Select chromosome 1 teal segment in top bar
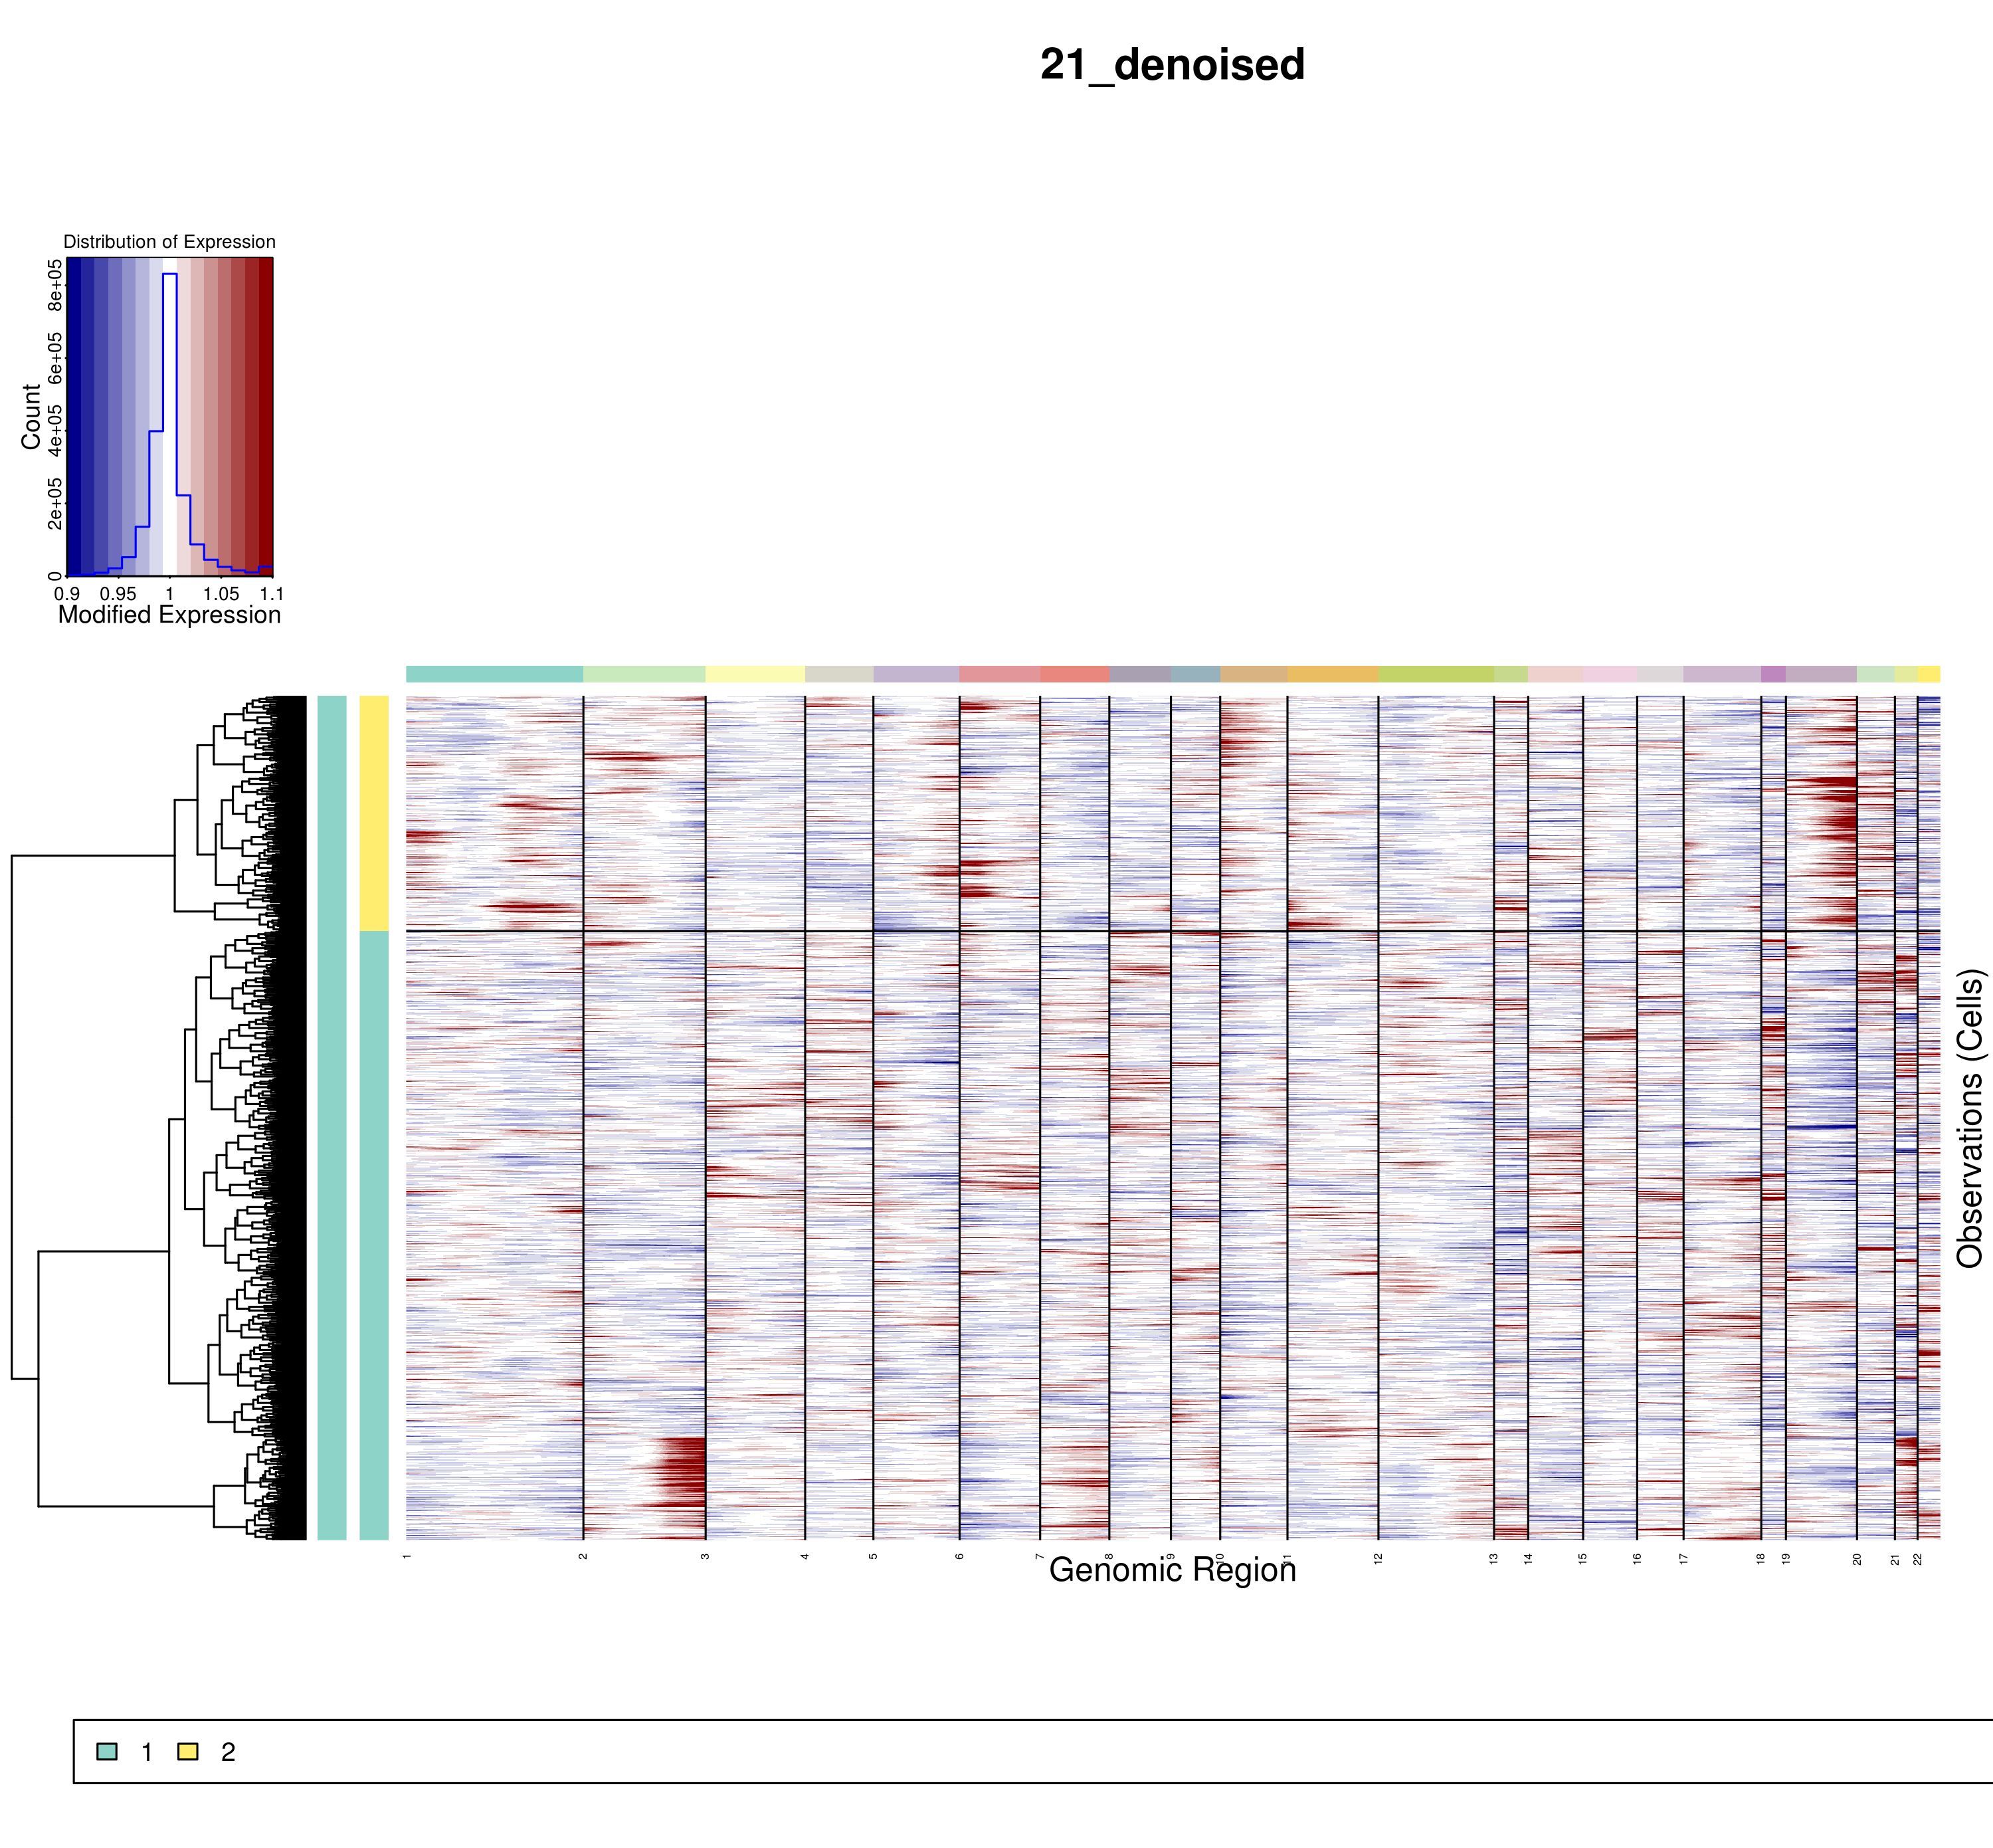Viewport: 1993px width, 1848px height. [494, 674]
